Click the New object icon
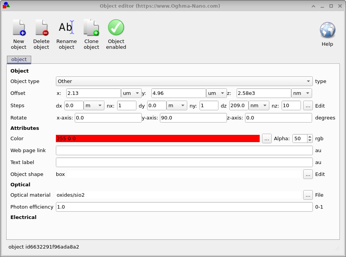 [x=19, y=28]
